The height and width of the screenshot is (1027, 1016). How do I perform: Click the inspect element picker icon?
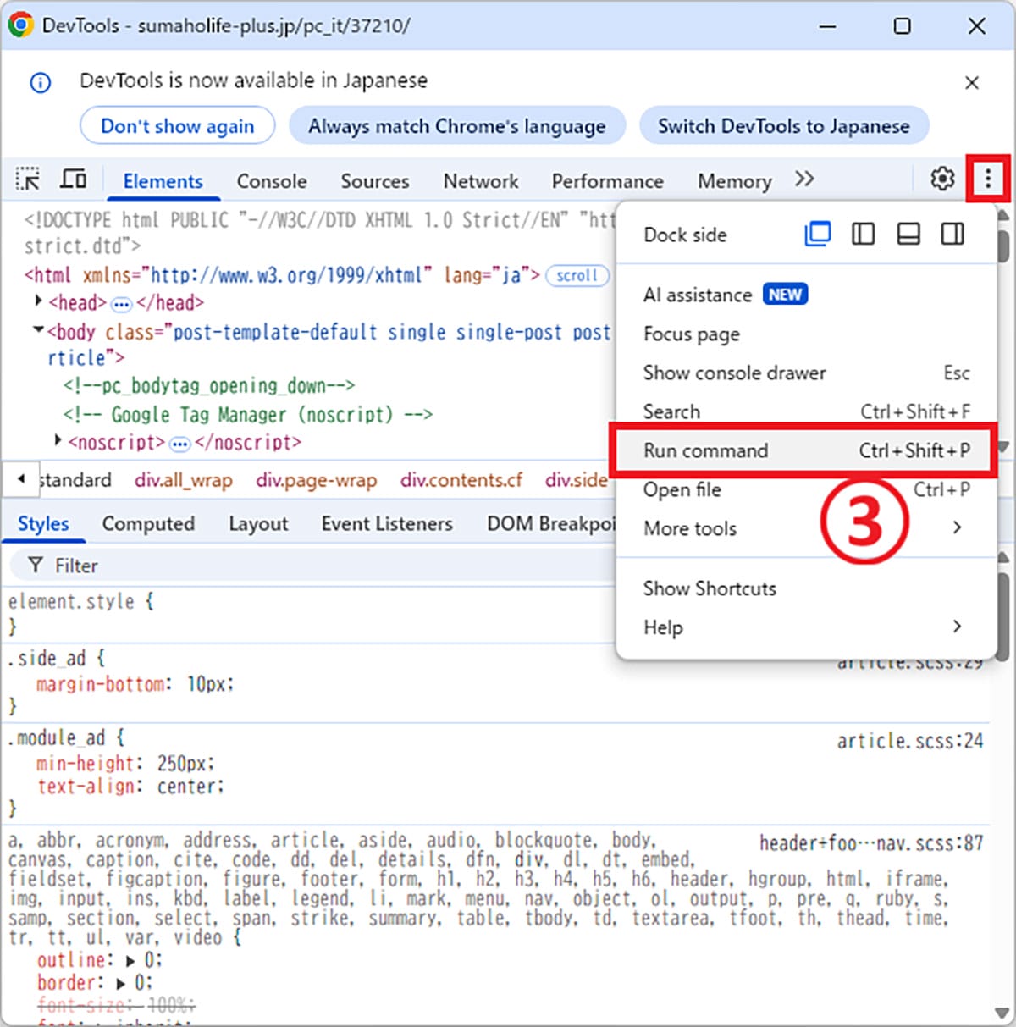pos(28,179)
